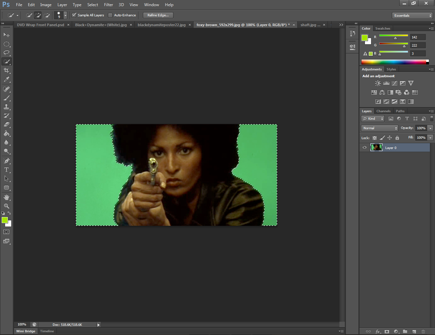Select the Brush tool
Viewport: 435px width, 335px height.
[x=6, y=98]
